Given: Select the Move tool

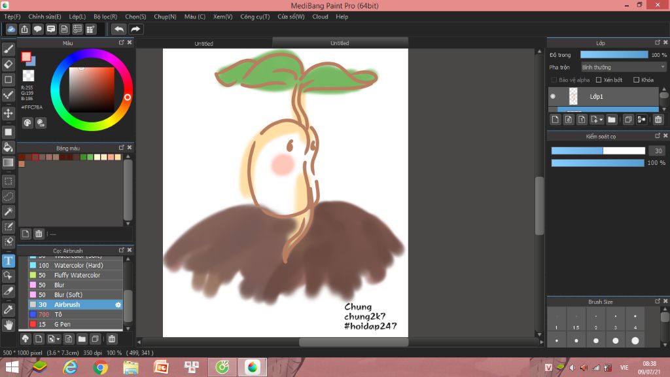Looking at the screenshot, I should 8,113.
